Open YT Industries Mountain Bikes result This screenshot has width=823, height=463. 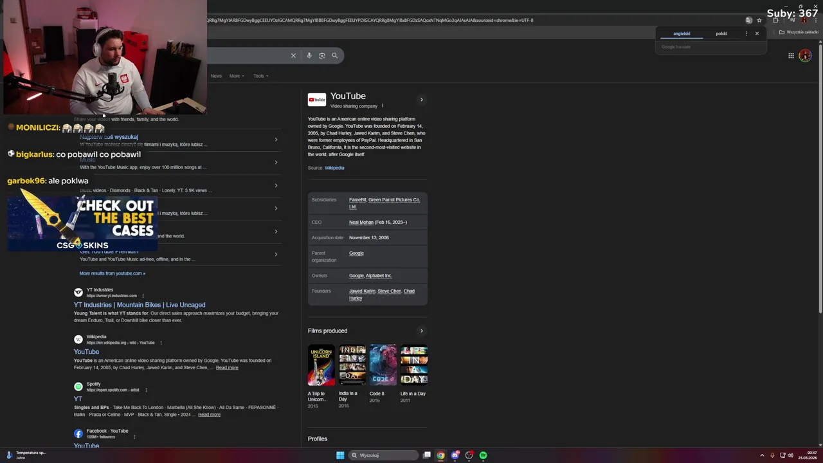pos(140,305)
